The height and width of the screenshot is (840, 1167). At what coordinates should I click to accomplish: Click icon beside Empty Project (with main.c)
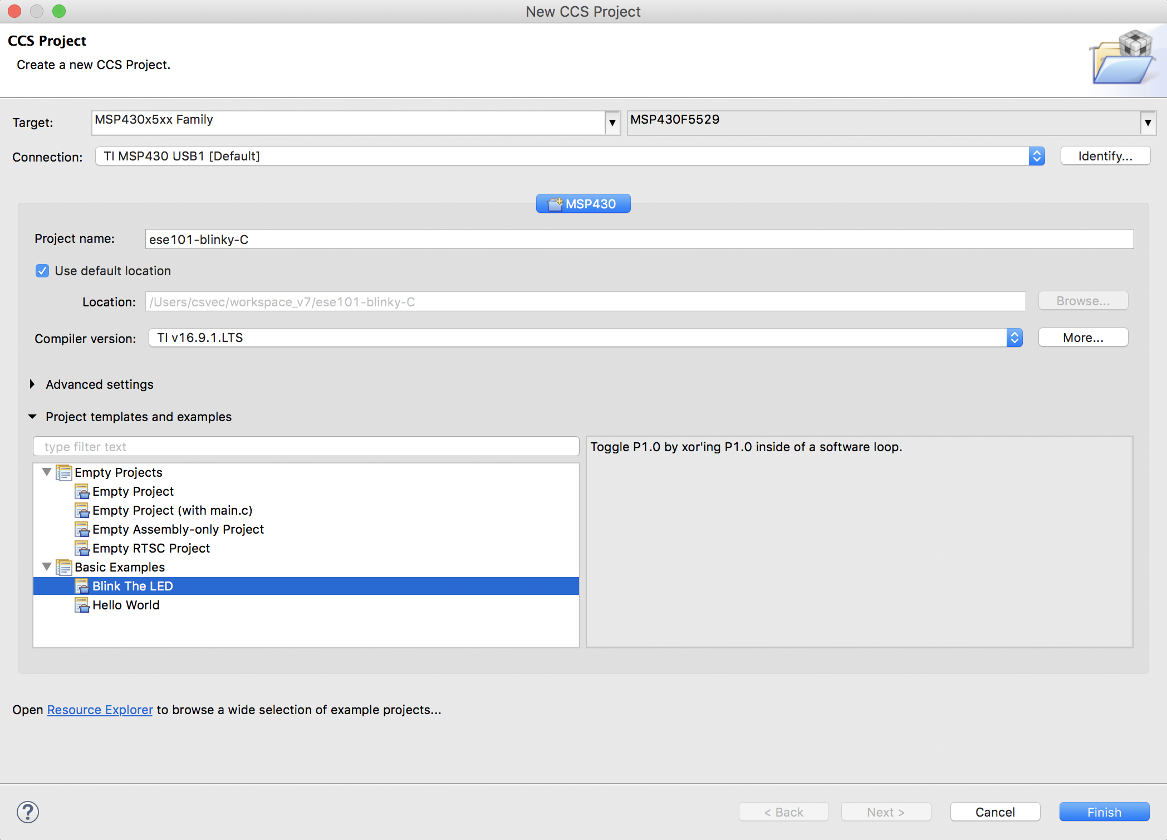[82, 511]
